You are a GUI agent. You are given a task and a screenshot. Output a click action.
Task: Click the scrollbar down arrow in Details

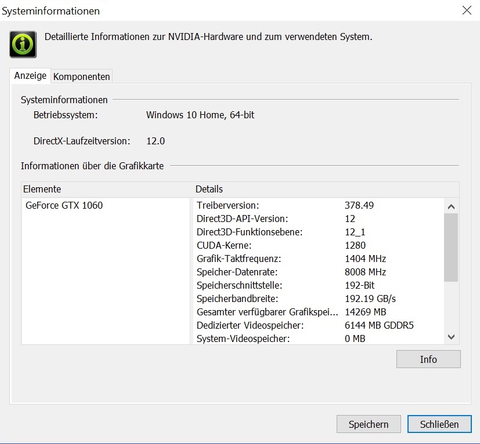click(452, 337)
